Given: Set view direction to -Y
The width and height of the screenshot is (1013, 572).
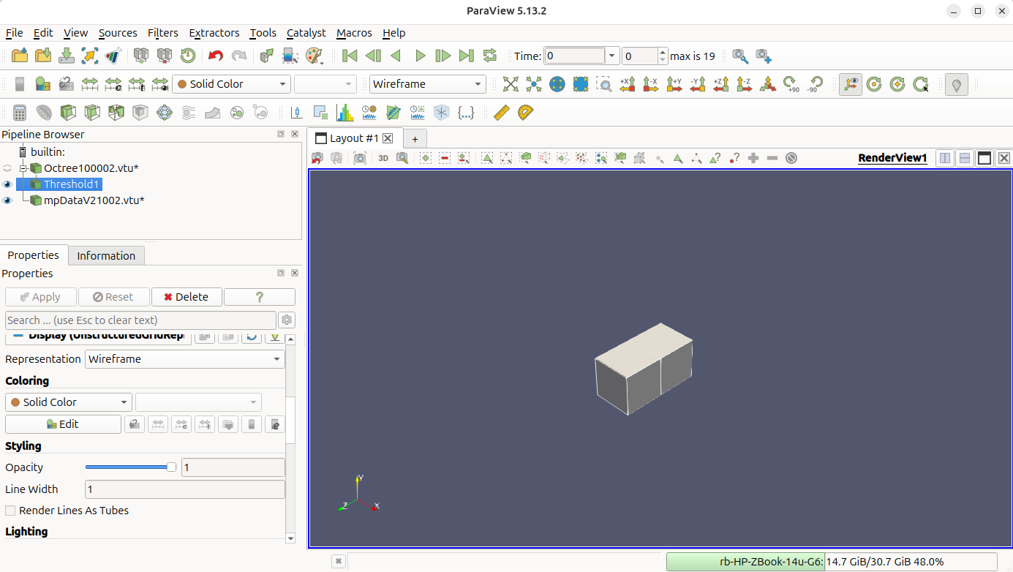Looking at the screenshot, I should [698, 84].
